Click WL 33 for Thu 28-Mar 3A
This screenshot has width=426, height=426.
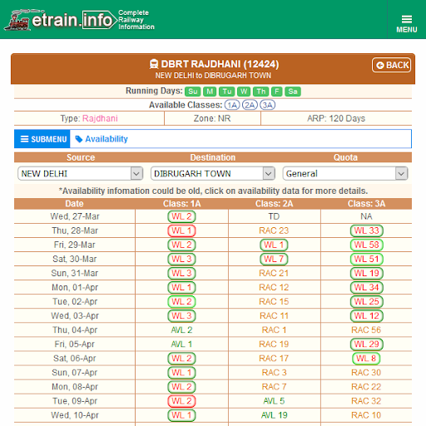(367, 230)
